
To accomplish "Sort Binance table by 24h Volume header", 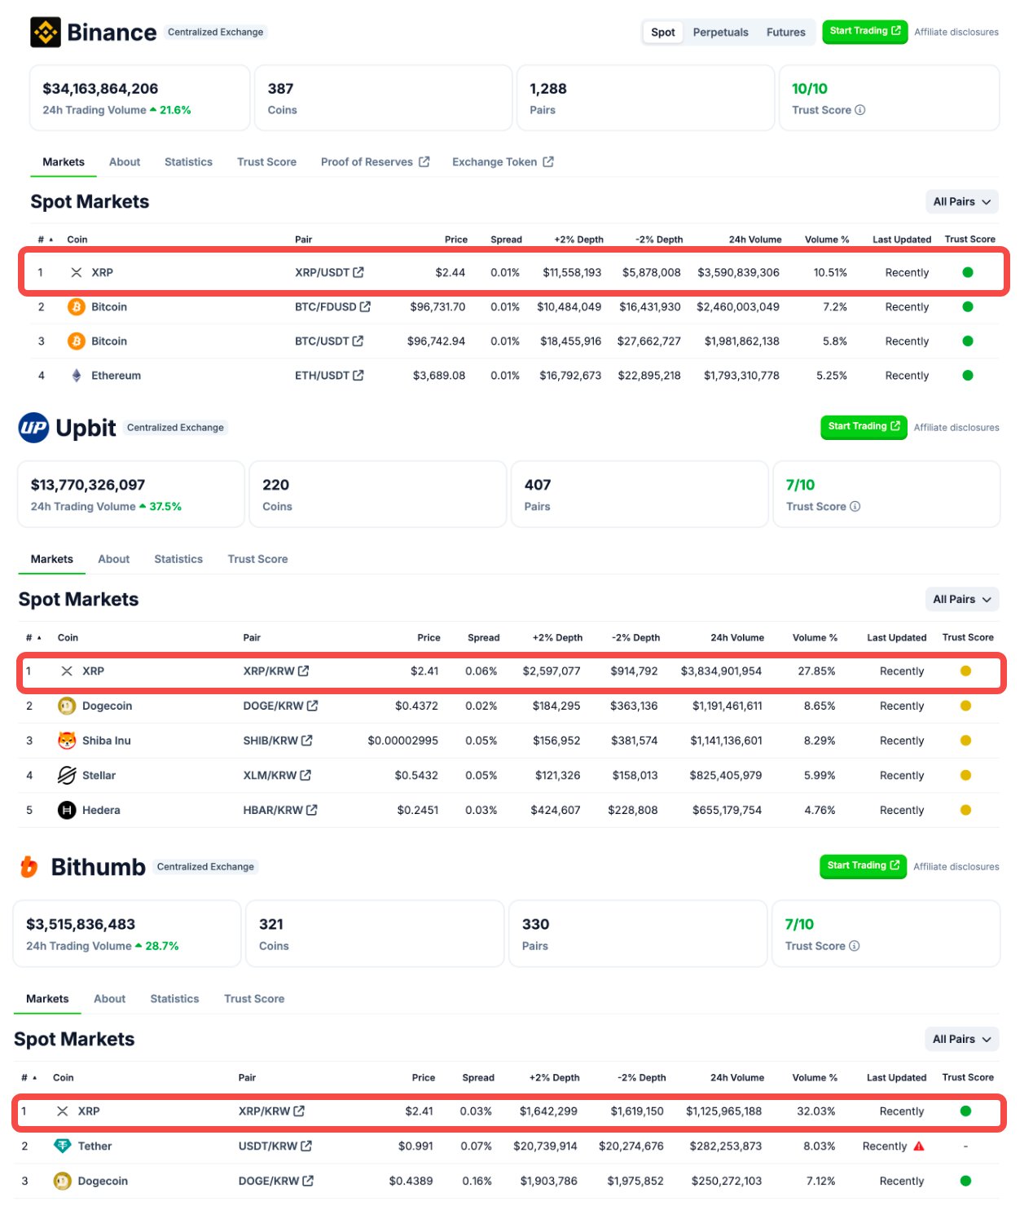I will (755, 240).
